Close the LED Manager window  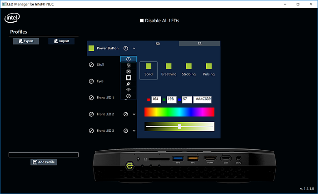(311, 4)
